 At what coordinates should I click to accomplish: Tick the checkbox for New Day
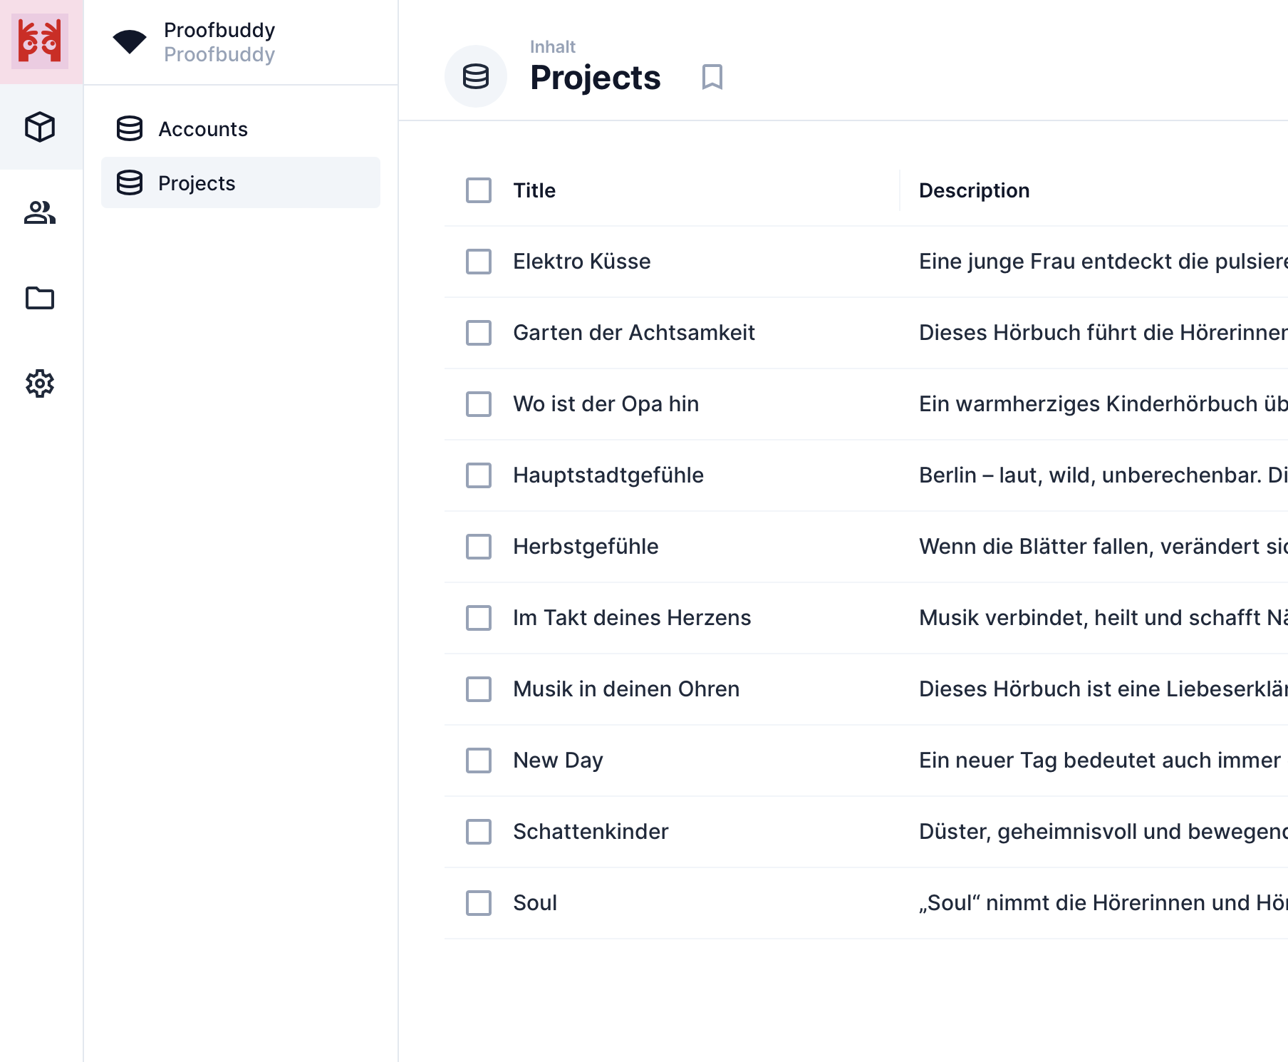[x=479, y=761]
